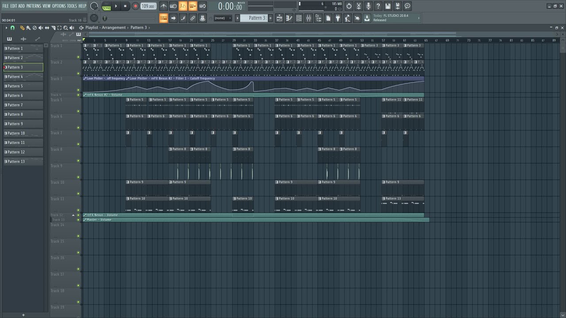Image resolution: width=566 pixels, height=318 pixels.
Task: Toggle auto-scrolling arrow icon
Action: coord(173,18)
